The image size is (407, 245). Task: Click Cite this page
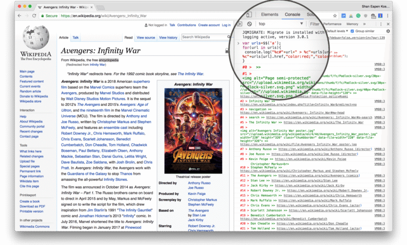click(x=29, y=186)
